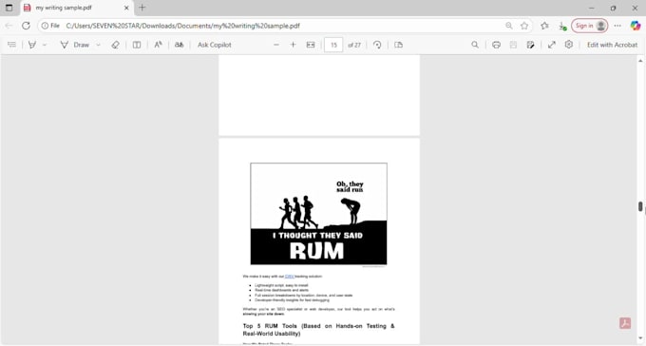Zoom out of the PDF
Image resolution: width=646 pixels, height=346 pixels.
pos(276,45)
